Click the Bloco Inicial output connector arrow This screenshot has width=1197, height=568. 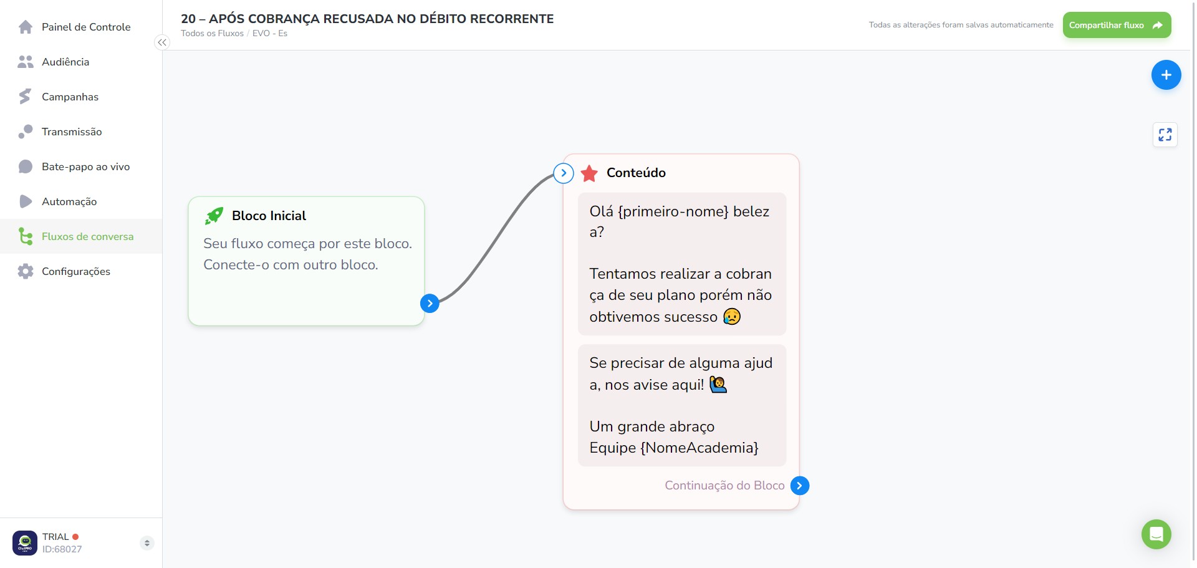pyautogui.click(x=430, y=304)
